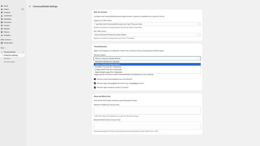Open the Sessions page
260x146 pixels.
7,58
